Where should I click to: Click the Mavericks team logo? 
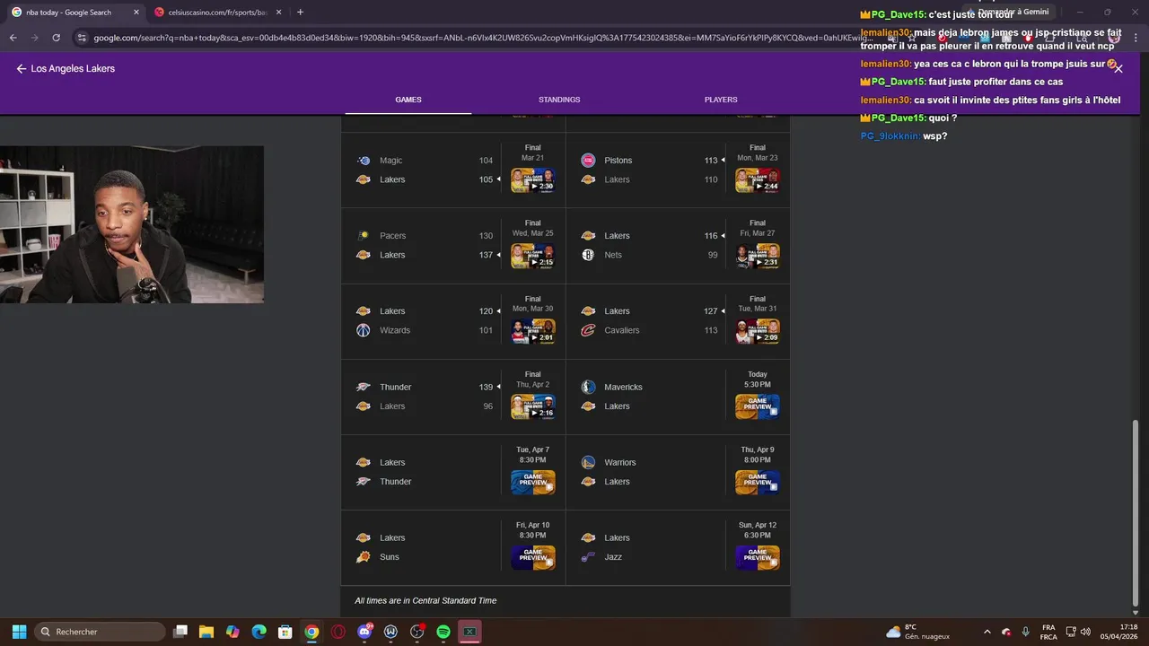[x=588, y=387]
